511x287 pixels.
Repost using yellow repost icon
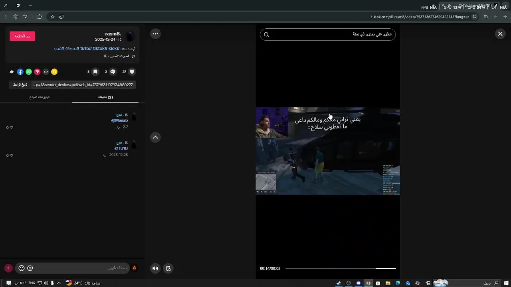(54, 72)
